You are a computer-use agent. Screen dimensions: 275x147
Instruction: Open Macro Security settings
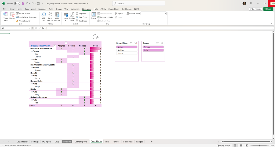[x=23, y=21]
